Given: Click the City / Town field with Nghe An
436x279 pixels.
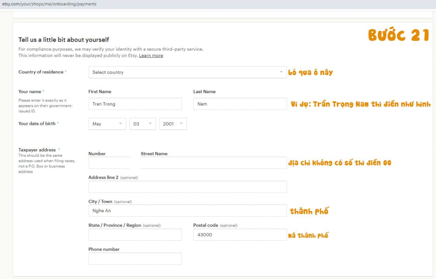Looking at the screenshot, I should pyautogui.click(x=187, y=211).
